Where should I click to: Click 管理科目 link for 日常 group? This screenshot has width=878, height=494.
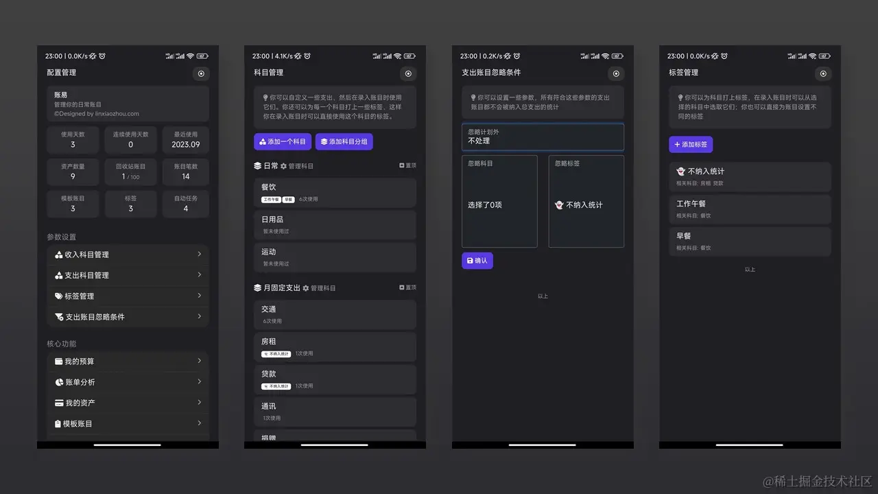[x=301, y=166]
